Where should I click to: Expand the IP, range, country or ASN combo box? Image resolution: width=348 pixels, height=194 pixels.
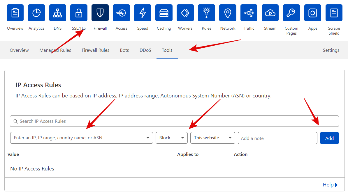pos(81,138)
